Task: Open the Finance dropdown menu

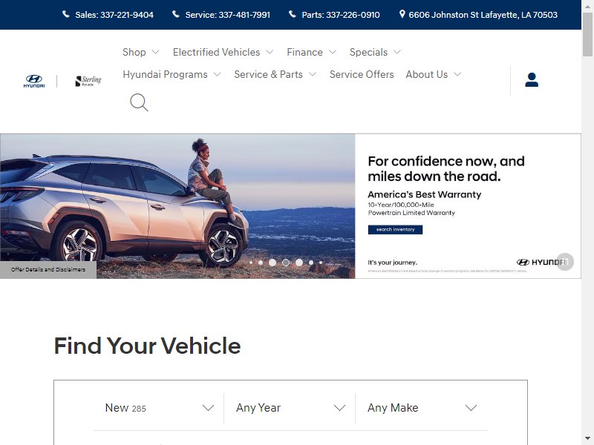Action: tap(311, 52)
